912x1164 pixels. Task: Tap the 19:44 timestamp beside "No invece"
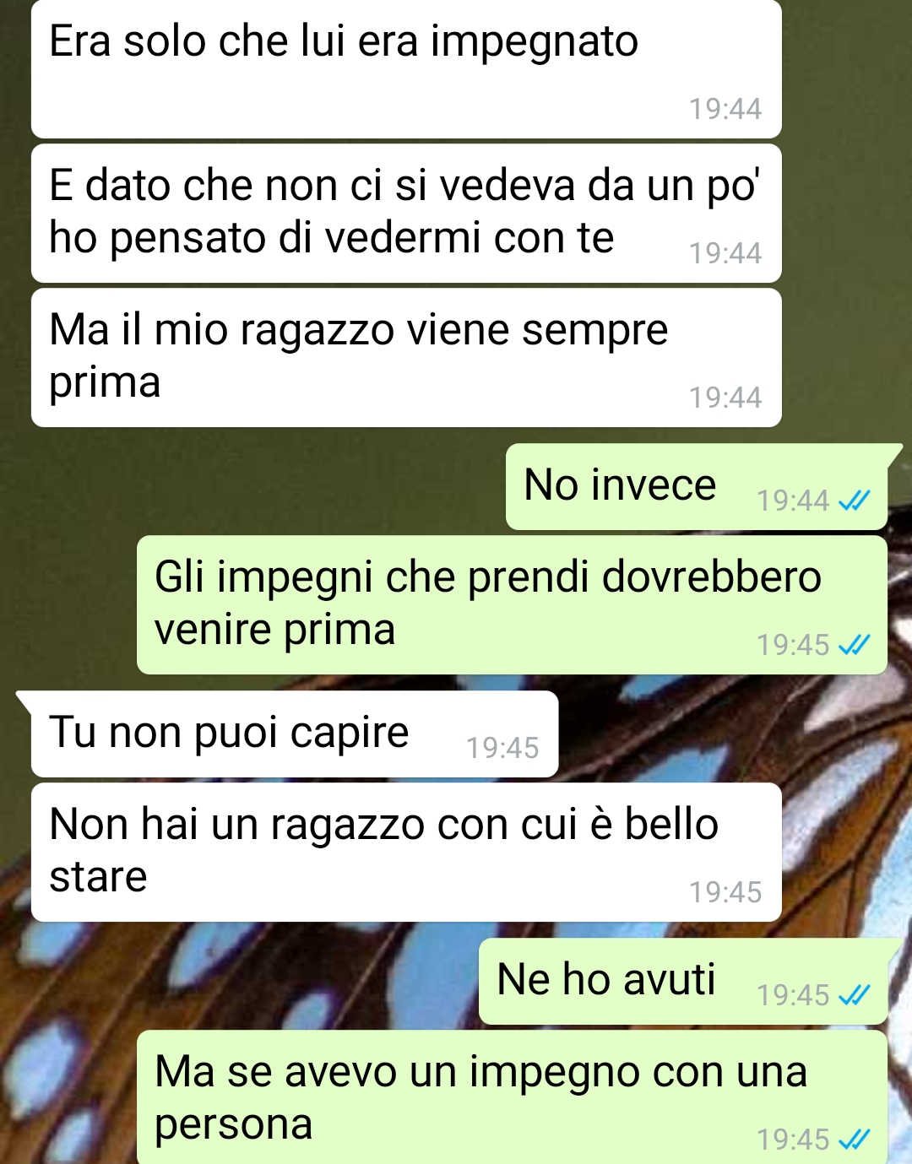coord(793,501)
